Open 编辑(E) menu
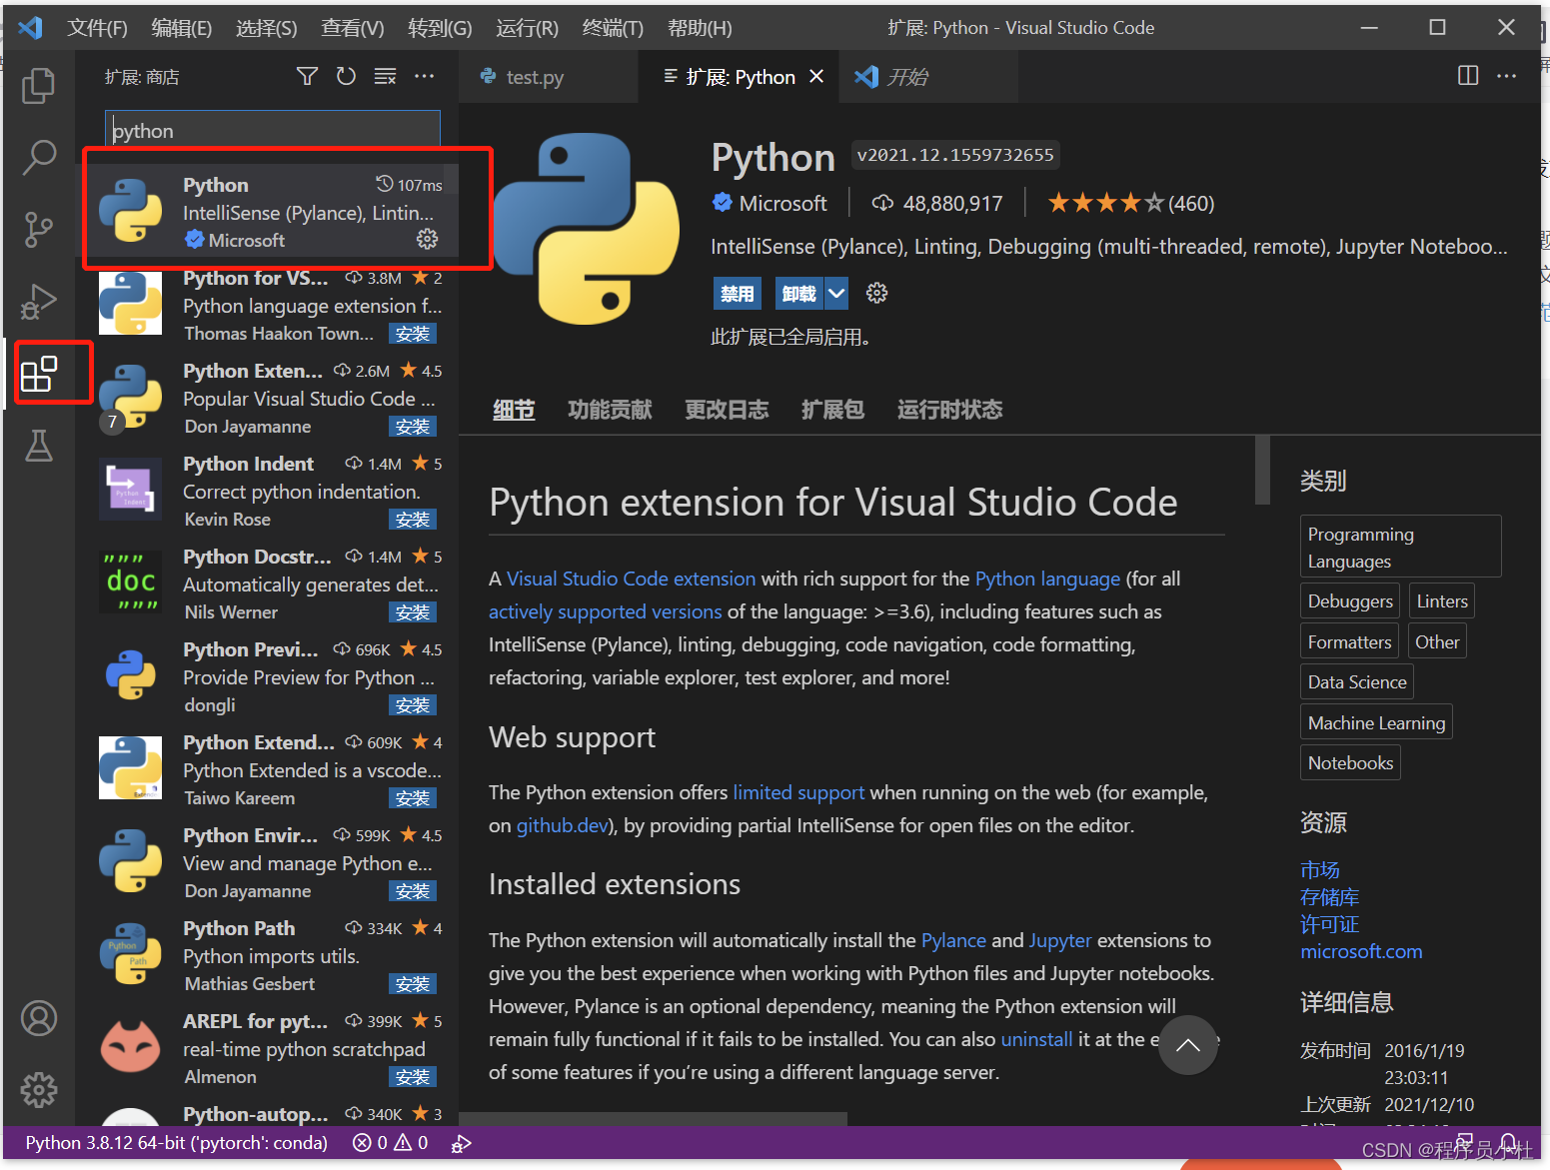Viewport: 1550px width, 1170px height. 181,28
